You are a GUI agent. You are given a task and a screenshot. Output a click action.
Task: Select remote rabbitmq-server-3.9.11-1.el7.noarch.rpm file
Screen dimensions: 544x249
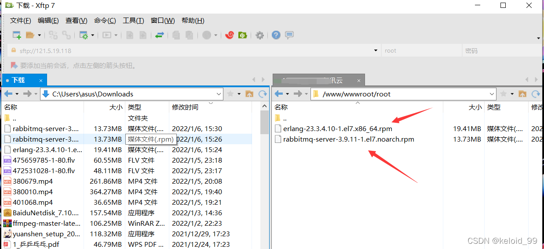coord(348,139)
